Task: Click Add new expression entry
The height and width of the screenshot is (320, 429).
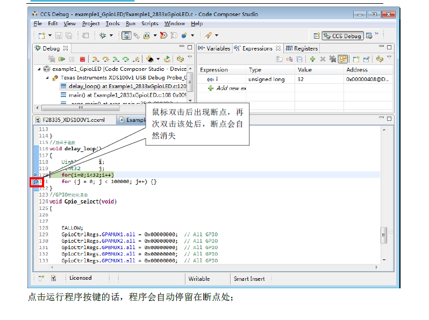Action: point(227,88)
